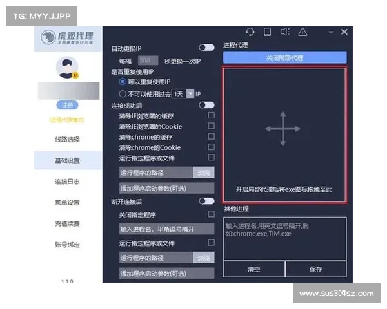The height and width of the screenshot is (309, 387).
Task: Select the 可以重复使用IP radio button
Action: pos(123,82)
